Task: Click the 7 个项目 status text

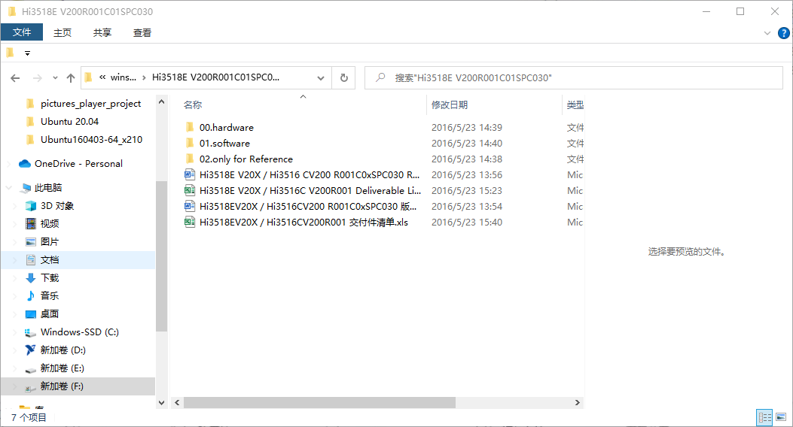Action: tap(29, 417)
